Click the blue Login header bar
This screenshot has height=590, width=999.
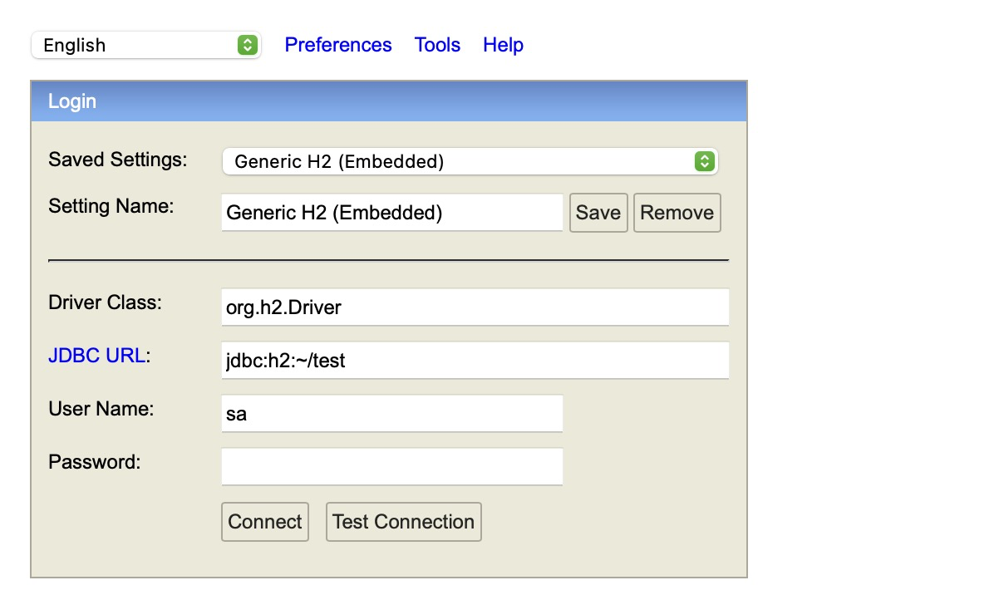point(389,101)
